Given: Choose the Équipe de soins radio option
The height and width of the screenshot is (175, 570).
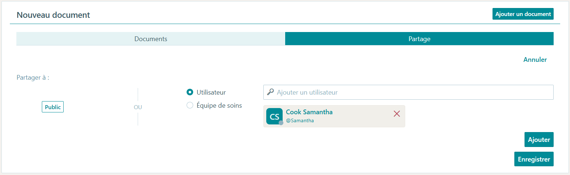Looking at the screenshot, I should click(x=190, y=106).
